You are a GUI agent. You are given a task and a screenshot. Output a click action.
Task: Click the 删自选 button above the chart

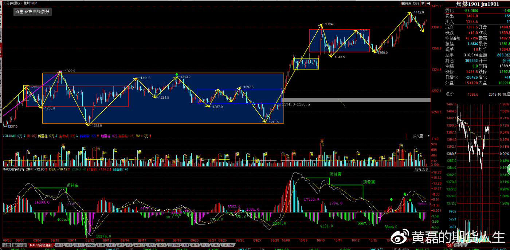[406, 3]
